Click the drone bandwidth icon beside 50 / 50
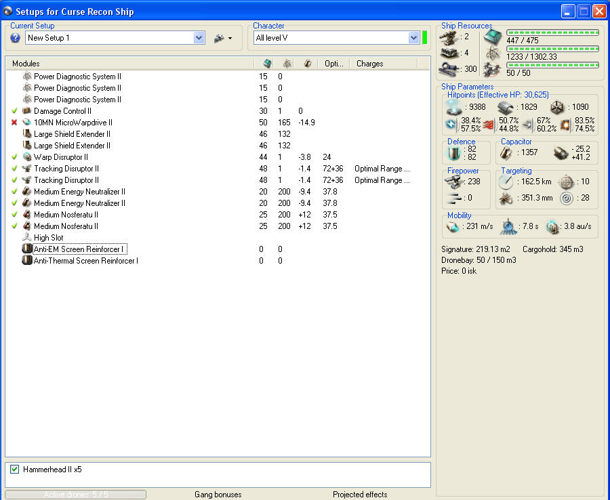 point(492,70)
